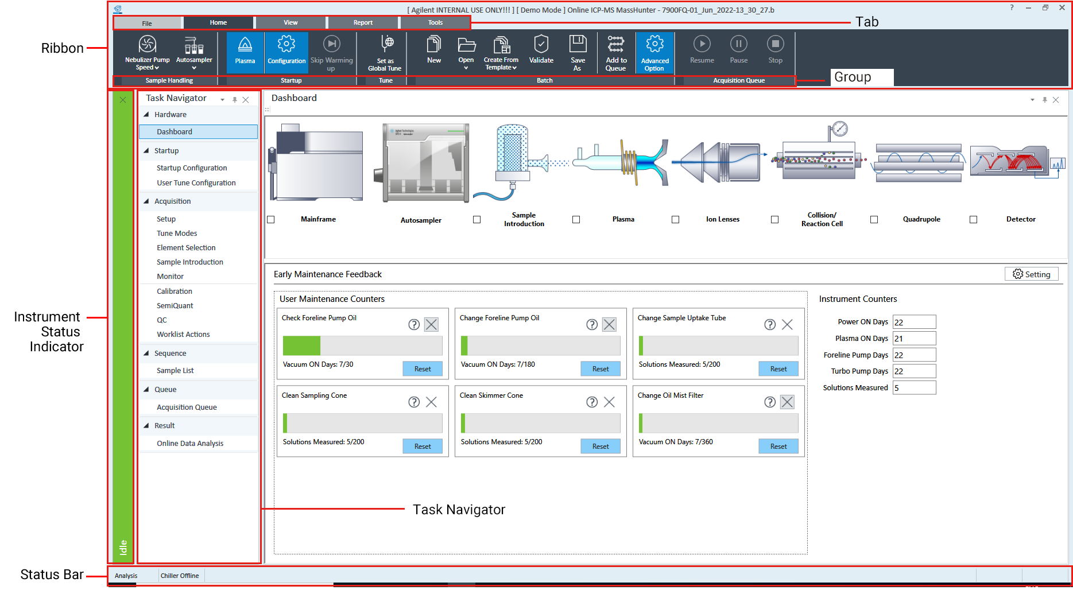Toggle the Quadrupole checkbox
Viewport: 1073px width, 590px height.
tap(874, 219)
